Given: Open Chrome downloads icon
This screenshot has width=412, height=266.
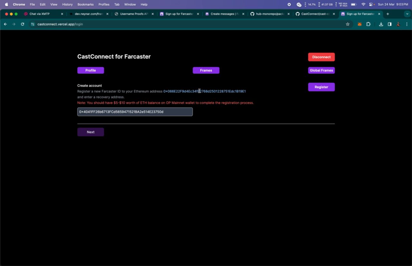Looking at the screenshot, I should [x=381, y=24].
